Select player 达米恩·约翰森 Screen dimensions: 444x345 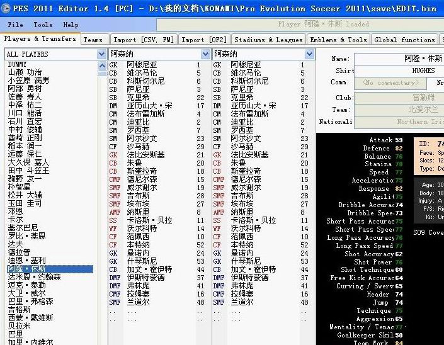34,277
